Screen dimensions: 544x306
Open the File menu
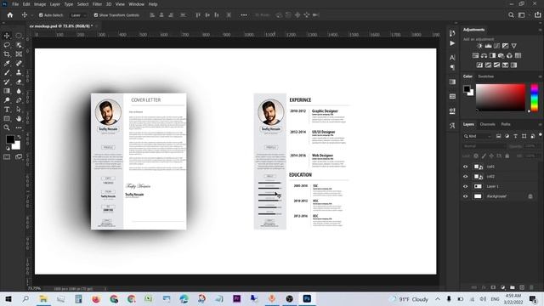pyautogui.click(x=15, y=4)
